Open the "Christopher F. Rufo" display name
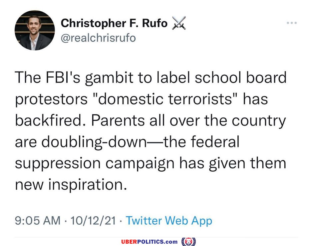This screenshot has width=313, height=246. pos(114,23)
